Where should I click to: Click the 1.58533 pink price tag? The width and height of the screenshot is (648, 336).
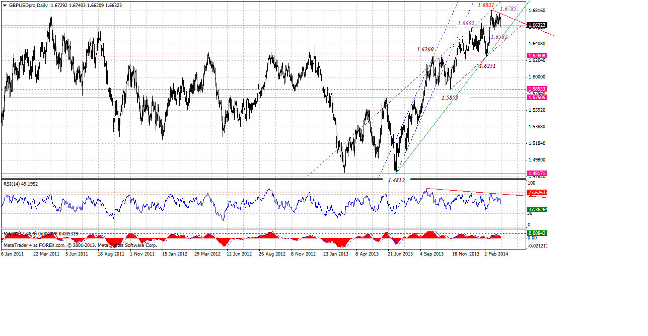537,89
